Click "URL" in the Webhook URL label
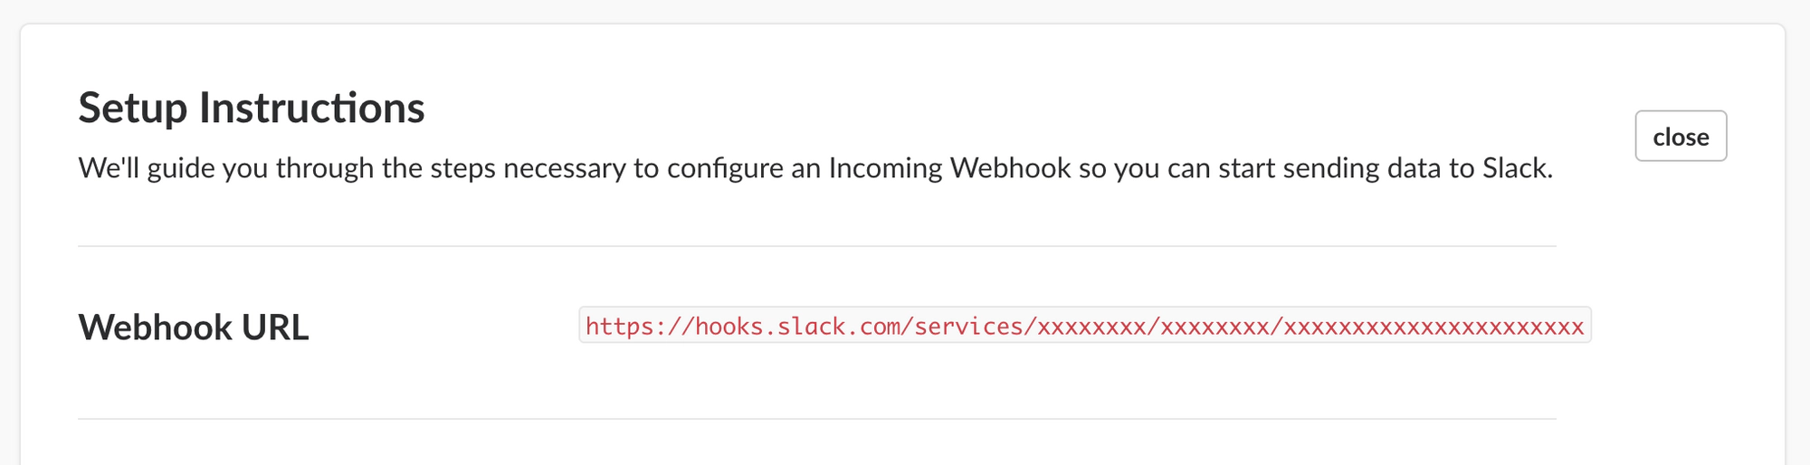 tap(275, 327)
